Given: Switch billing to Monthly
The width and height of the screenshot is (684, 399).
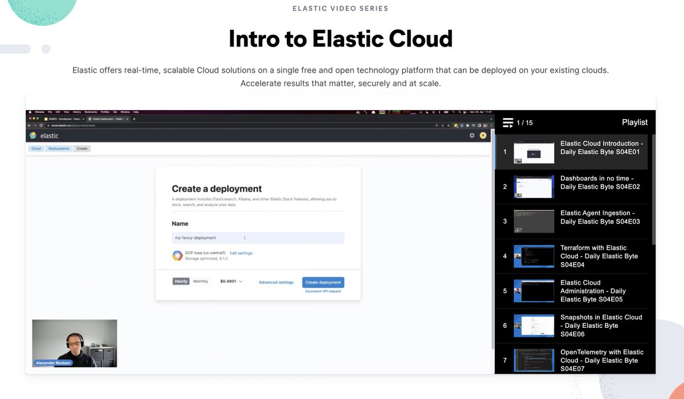Looking at the screenshot, I should [201, 281].
